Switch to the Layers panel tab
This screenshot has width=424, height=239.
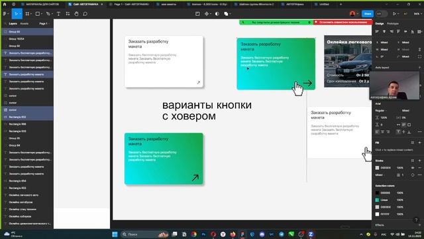(x=13, y=24)
